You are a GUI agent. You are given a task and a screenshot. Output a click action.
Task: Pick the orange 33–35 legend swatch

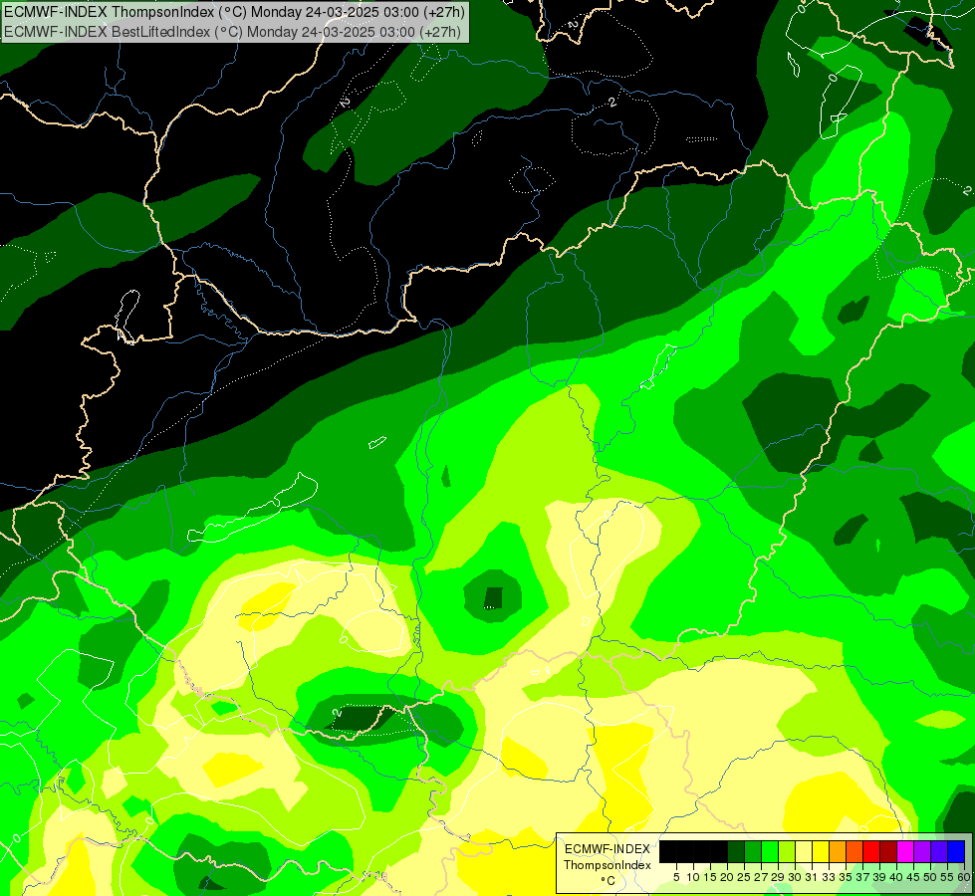pos(837,852)
